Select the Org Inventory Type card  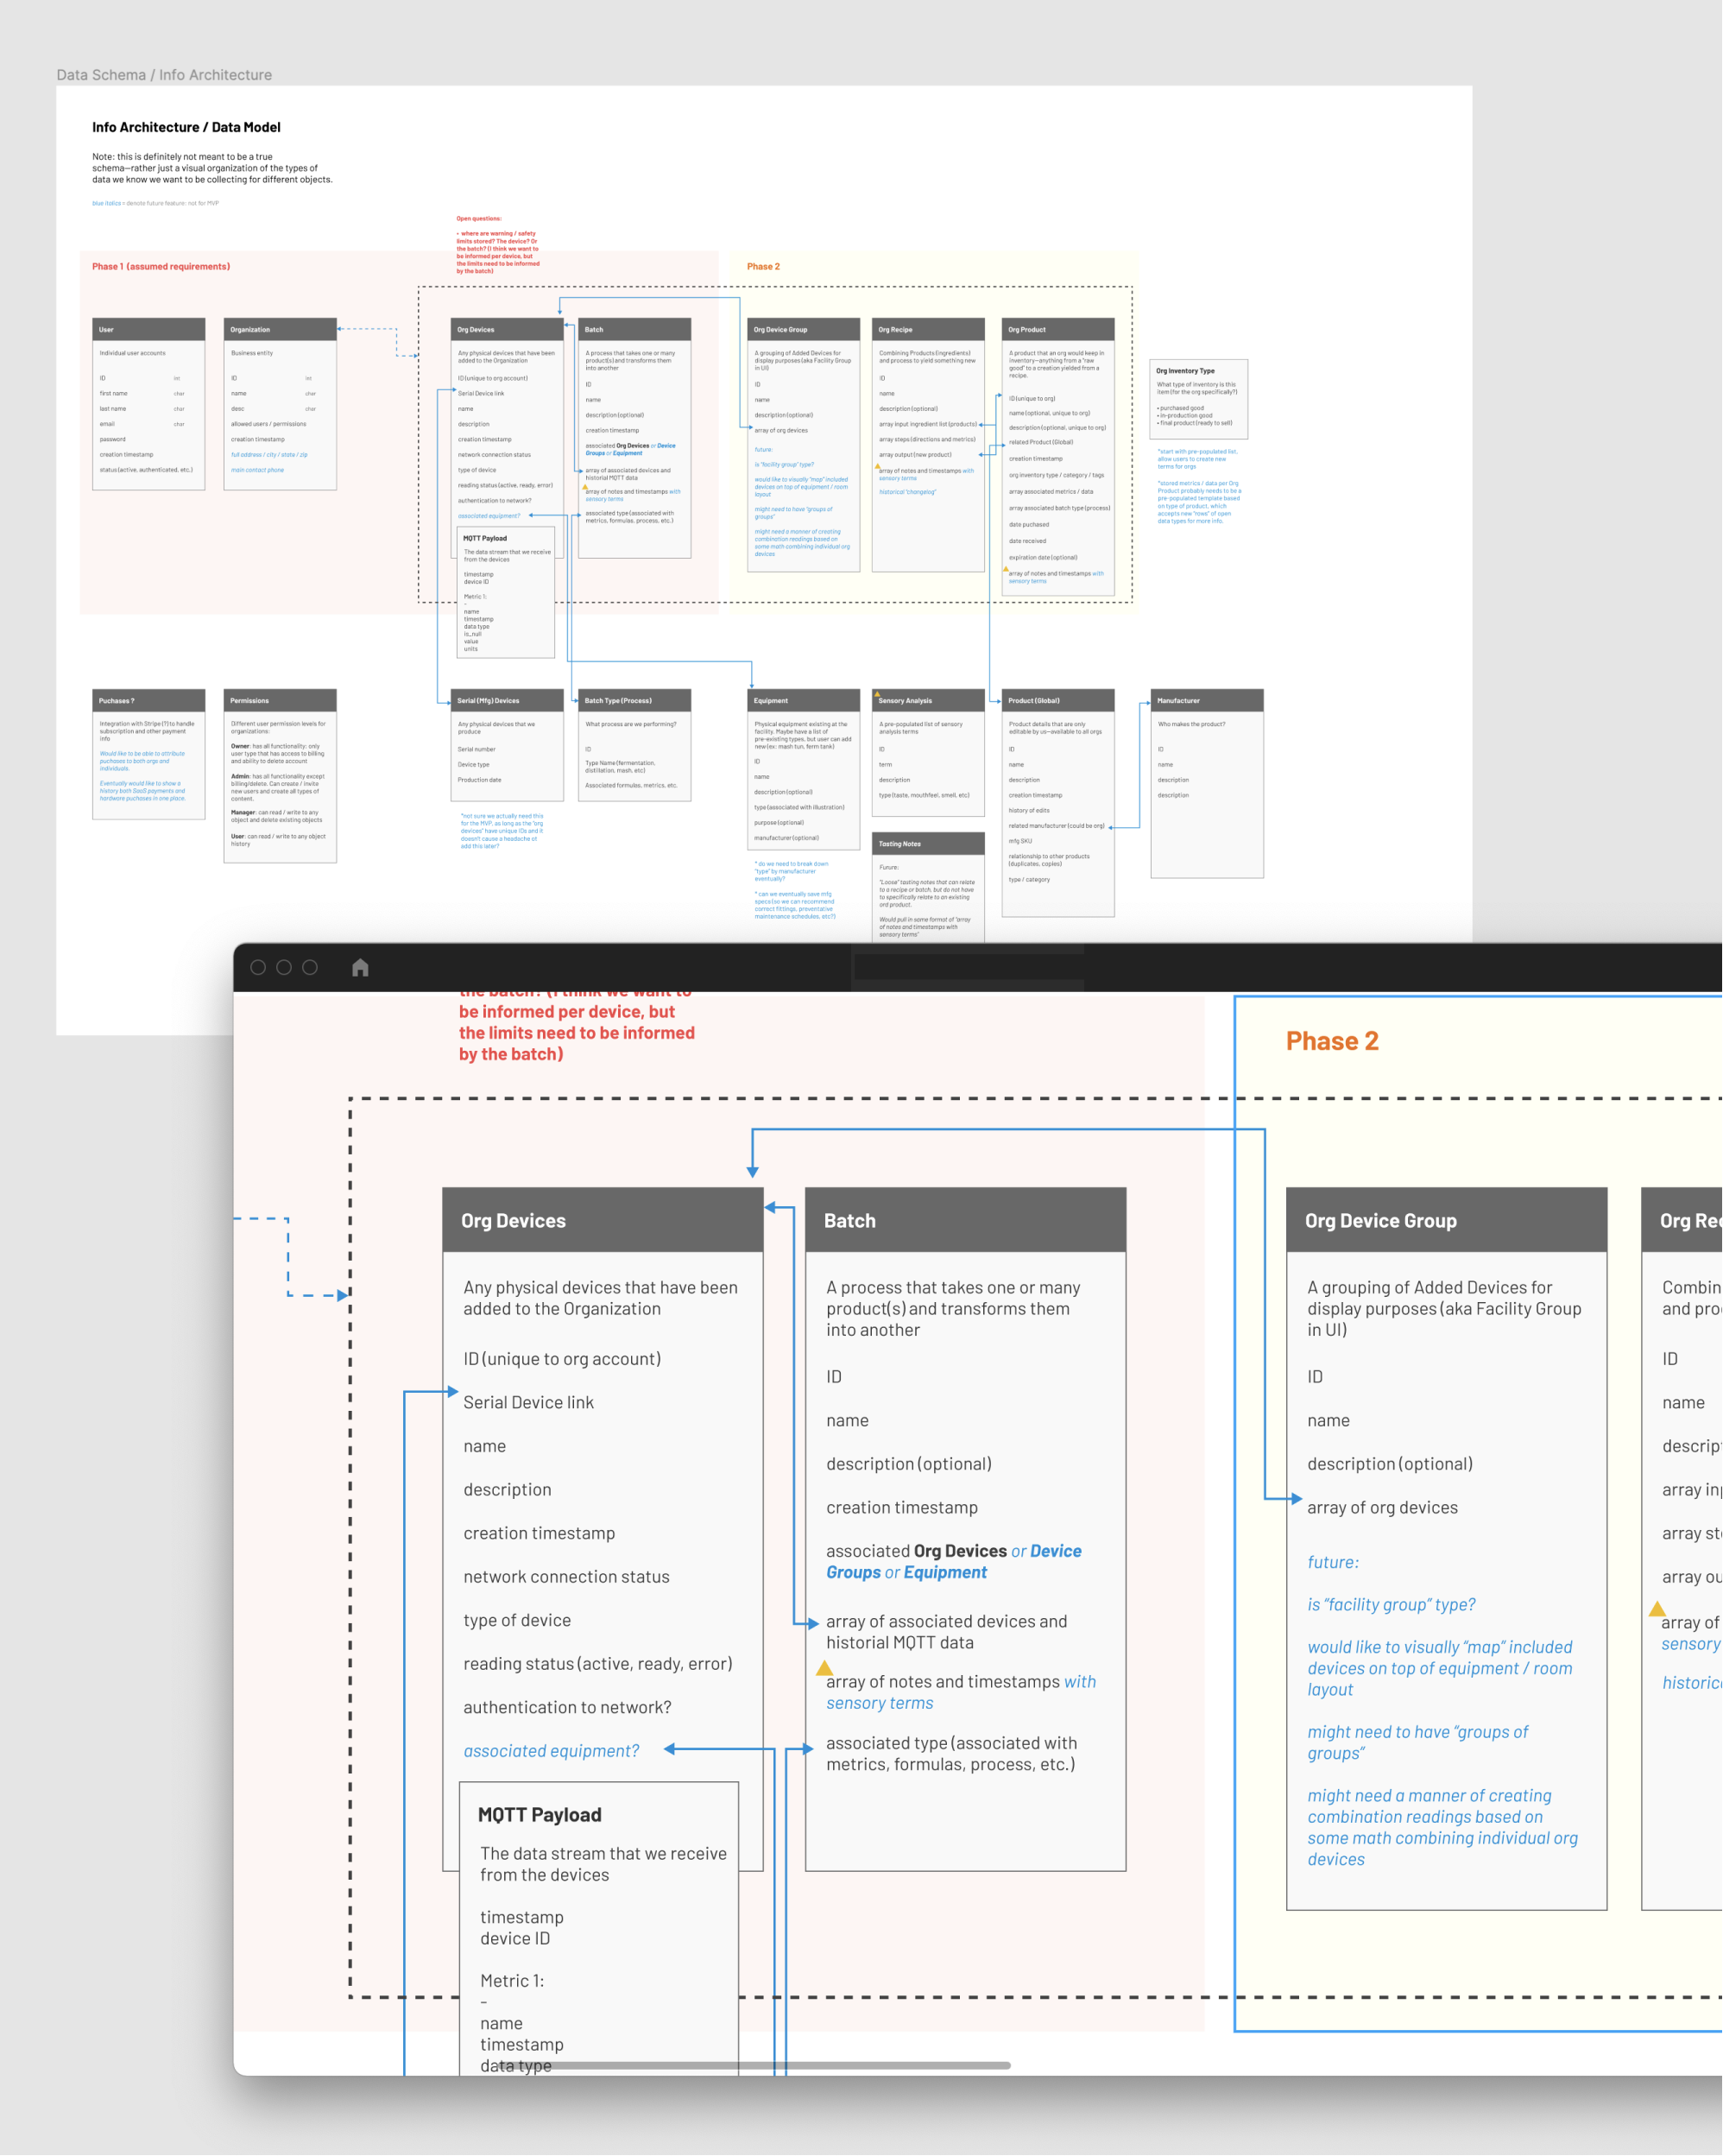(1198, 398)
